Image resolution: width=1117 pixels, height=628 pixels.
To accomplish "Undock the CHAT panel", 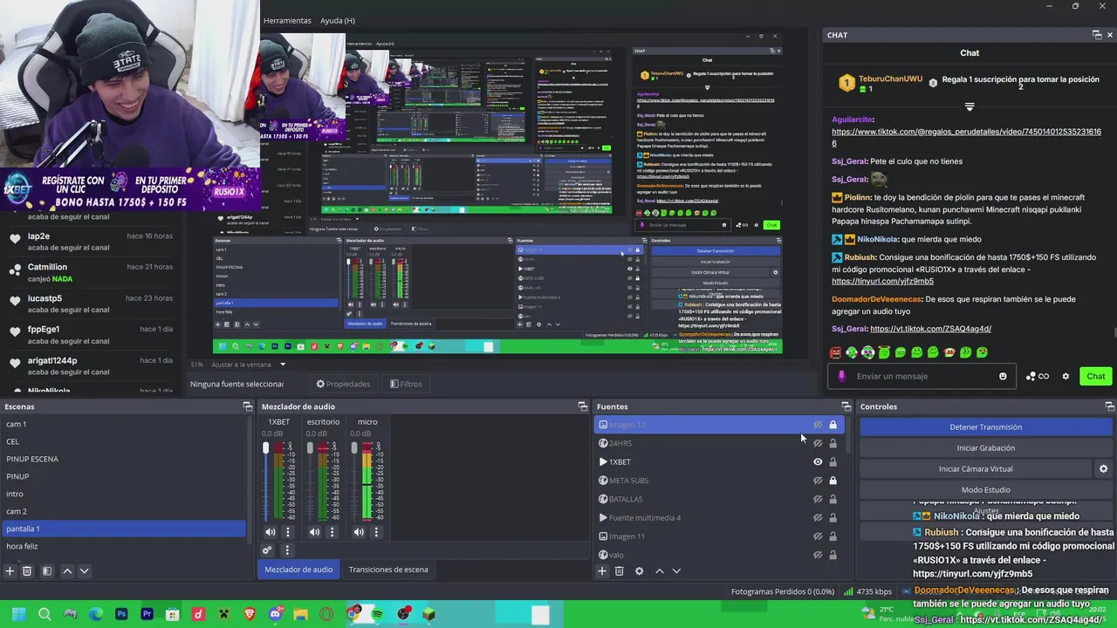I will click(x=1097, y=35).
